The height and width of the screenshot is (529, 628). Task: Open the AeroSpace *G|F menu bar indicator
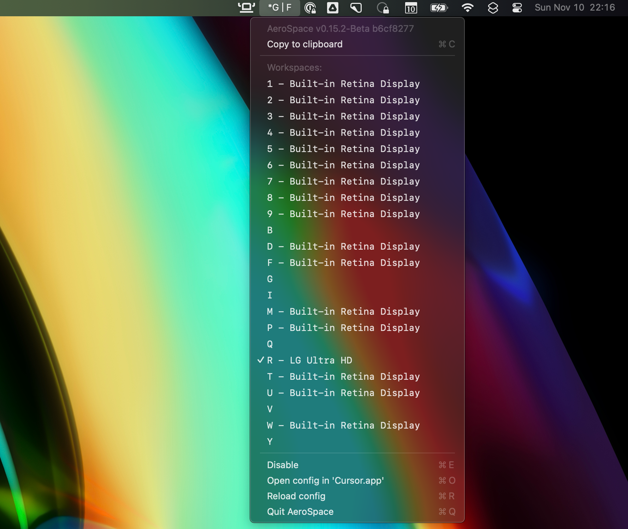click(x=279, y=7)
